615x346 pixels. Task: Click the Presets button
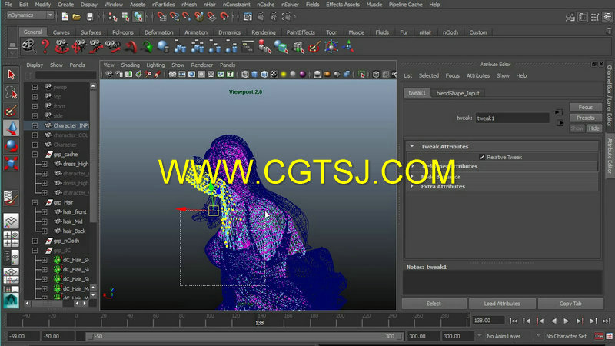pyautogui.click(x=585, y=118)
